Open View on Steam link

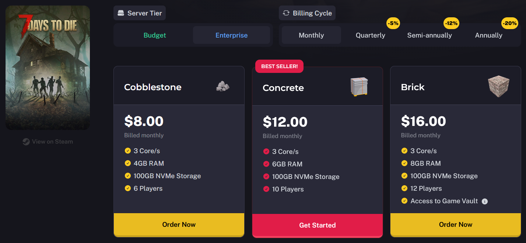click(48, 142)
